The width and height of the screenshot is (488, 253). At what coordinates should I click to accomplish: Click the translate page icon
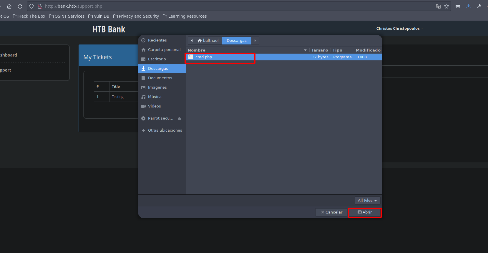click(438, 6)
